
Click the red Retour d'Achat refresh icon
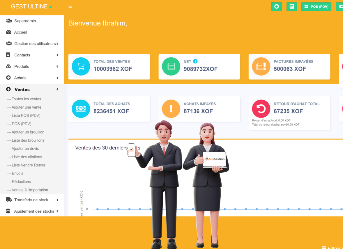(x=261, y=109)
